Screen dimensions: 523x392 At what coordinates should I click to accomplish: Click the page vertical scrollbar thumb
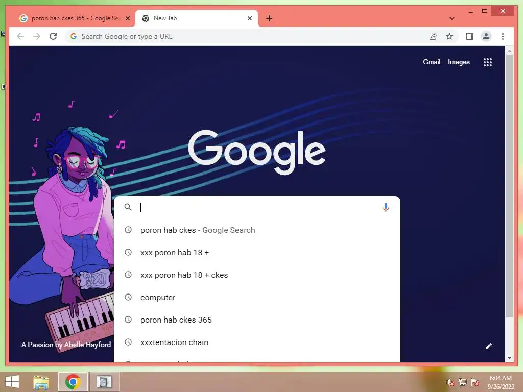tap(509, 185)
